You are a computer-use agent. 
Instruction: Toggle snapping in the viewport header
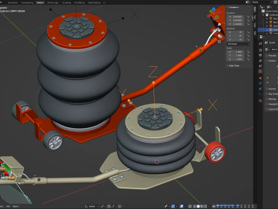point(109,206)
